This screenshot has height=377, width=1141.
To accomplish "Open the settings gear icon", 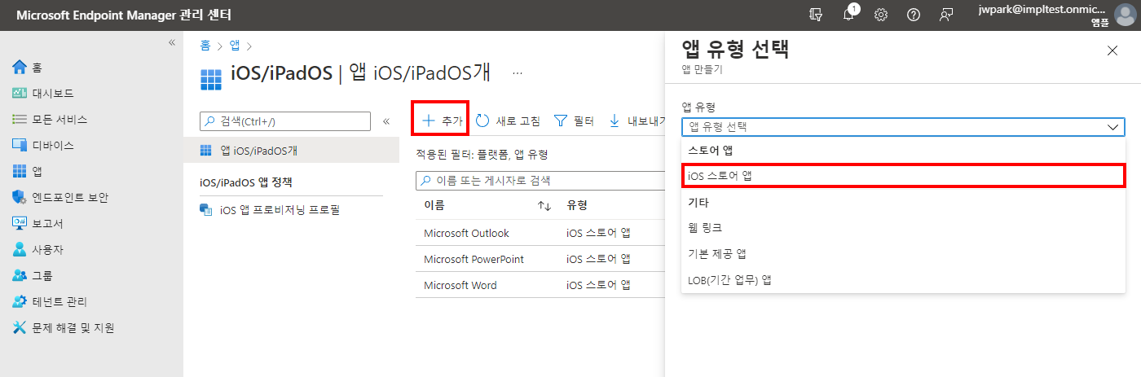I will 881,15.
